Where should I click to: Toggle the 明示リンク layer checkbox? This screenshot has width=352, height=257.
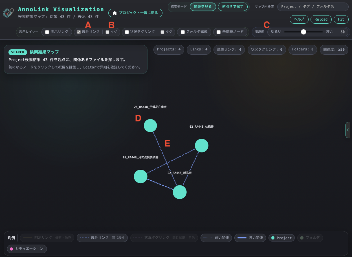coord(47,32)
